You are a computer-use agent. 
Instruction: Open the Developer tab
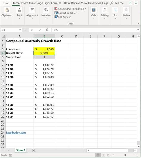(94, 3)
